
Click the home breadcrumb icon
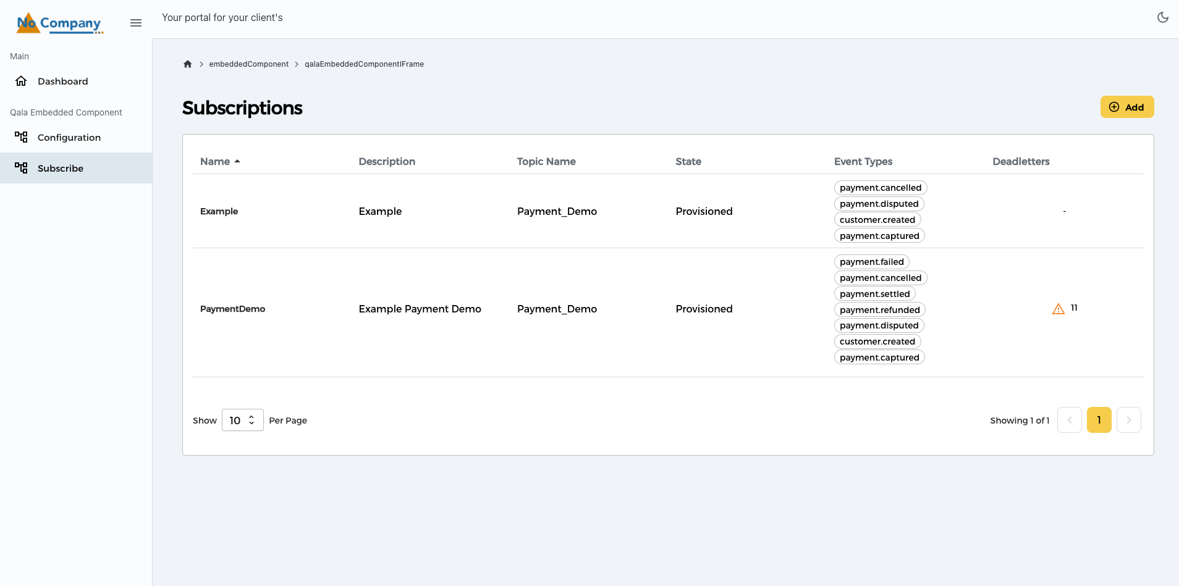tap(188, 64)
